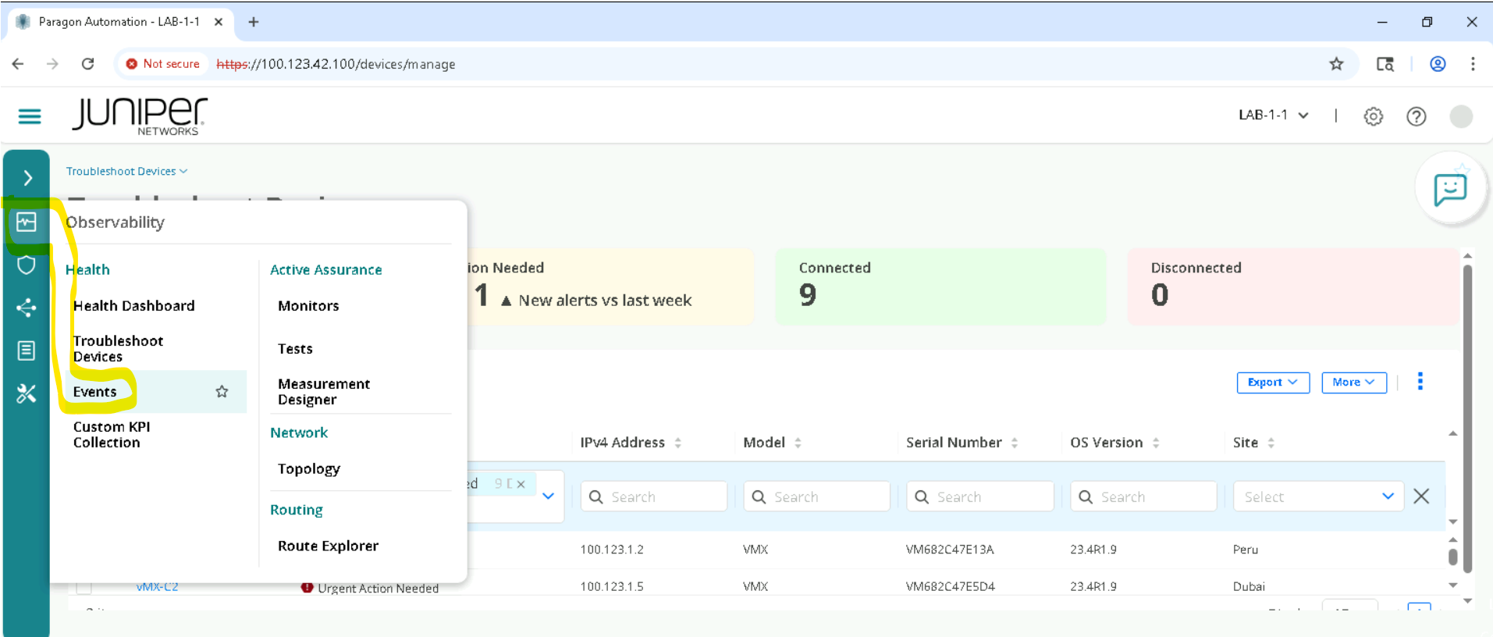1493x637 pixels.
Task: Open the Site filter Select dropdown
Action: pos(1317,496)
